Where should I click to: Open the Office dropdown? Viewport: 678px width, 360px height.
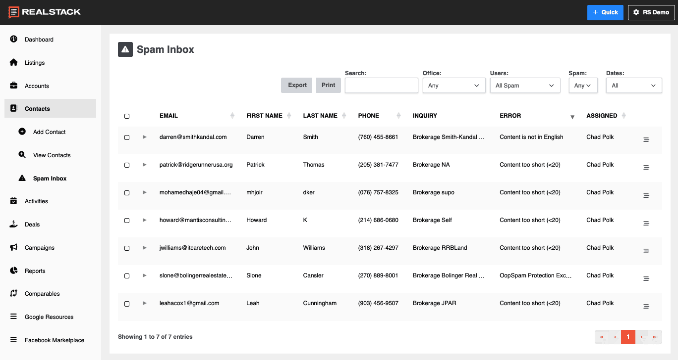click(454, 86)
